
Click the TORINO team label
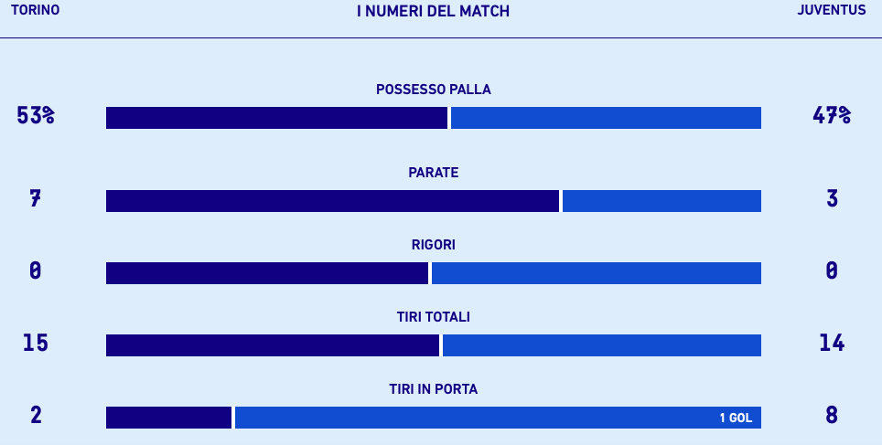pos(35,10)
